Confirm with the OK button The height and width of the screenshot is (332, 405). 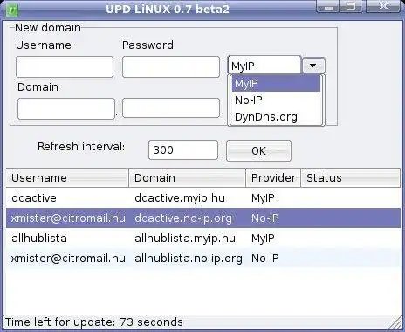coord(258,150)
